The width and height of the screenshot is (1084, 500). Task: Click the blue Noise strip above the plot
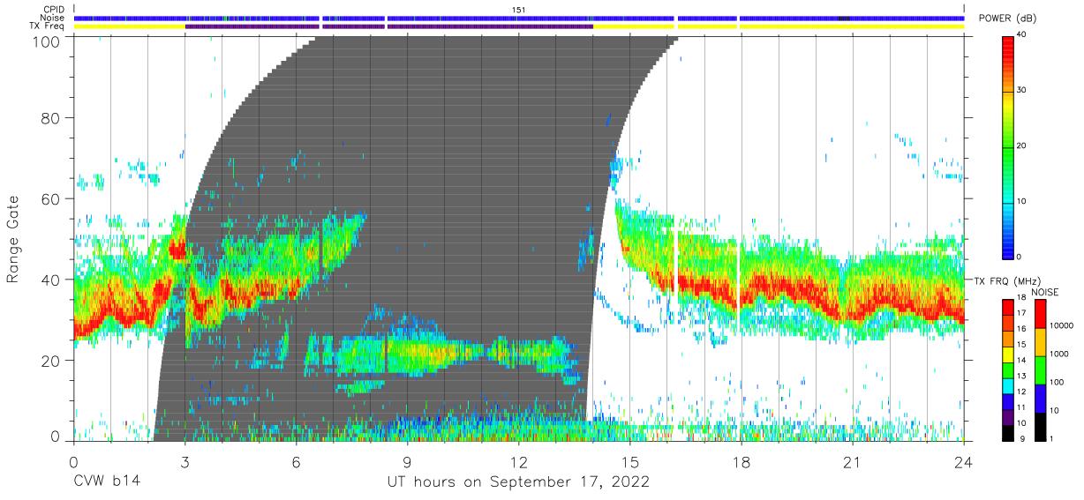tap(519, 18)
